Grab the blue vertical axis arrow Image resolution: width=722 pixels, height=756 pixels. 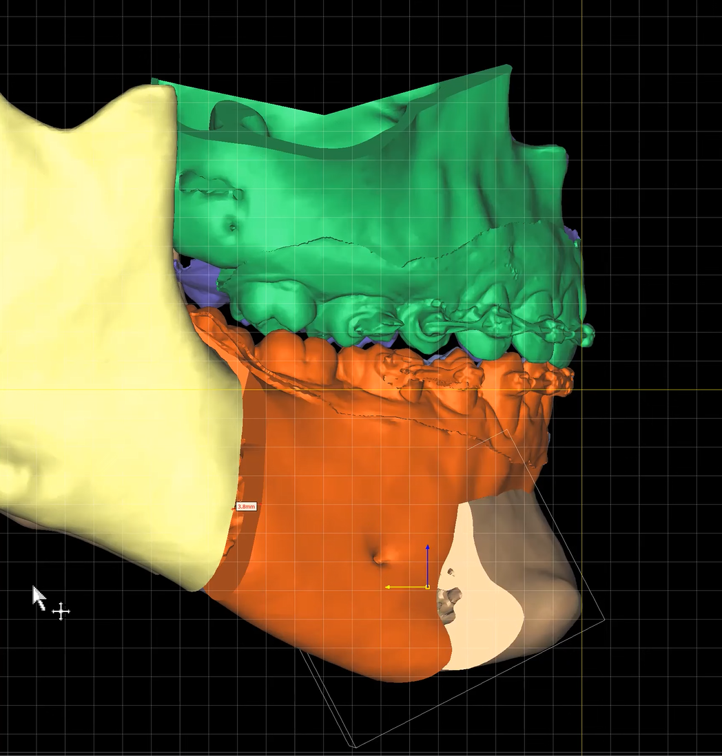click(427, 565)
